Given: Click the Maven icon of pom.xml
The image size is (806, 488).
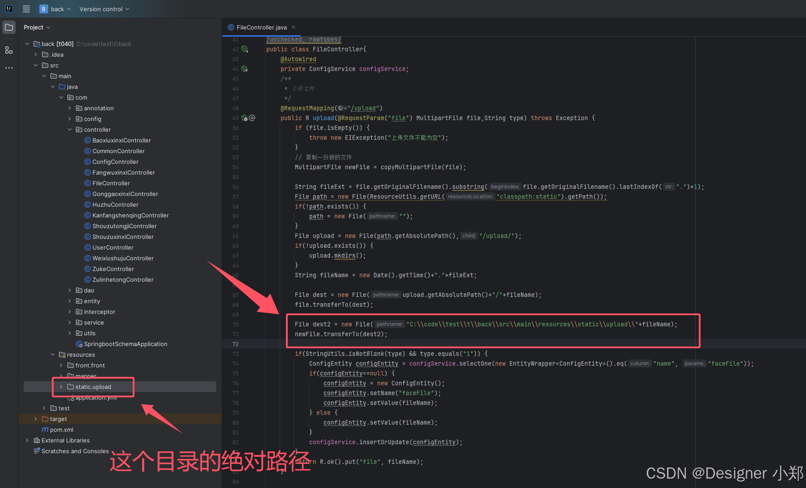Looking at the screenshot, I should 45,430.
